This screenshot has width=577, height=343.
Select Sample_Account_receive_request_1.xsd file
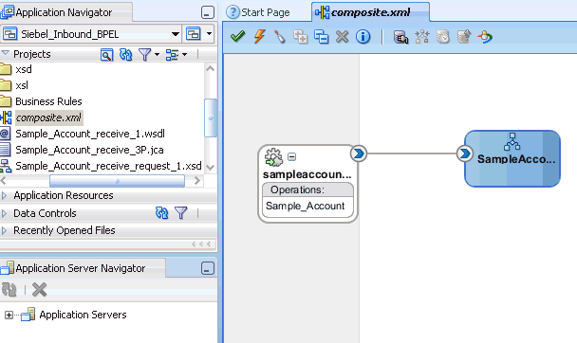pos(108,166)
